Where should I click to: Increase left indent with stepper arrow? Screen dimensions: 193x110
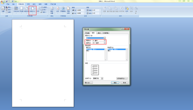[84, 10]
